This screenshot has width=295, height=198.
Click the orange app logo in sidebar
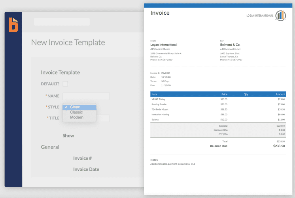[13, 25]
